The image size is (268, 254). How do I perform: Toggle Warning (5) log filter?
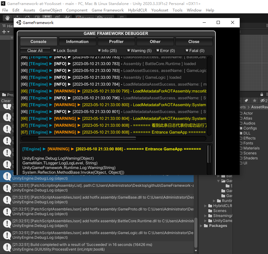tap(139, 51)
